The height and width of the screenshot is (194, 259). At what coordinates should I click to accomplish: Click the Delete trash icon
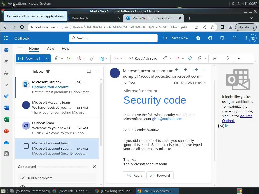[57, 58]
